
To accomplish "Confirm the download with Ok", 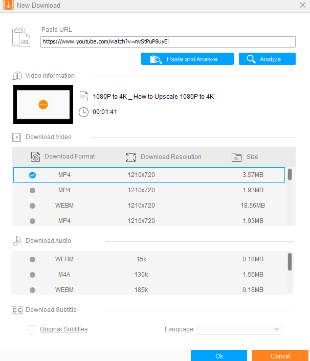I will (219, 356).
